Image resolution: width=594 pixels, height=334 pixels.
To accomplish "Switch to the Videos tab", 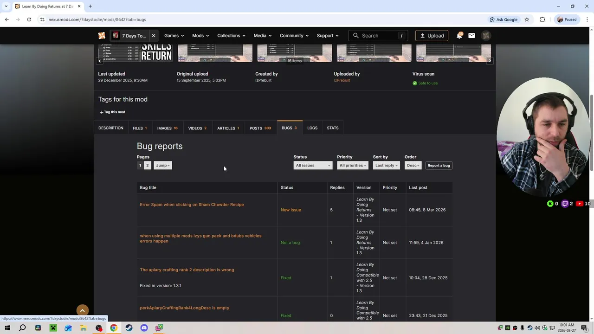I will click(x=197, y=128).
